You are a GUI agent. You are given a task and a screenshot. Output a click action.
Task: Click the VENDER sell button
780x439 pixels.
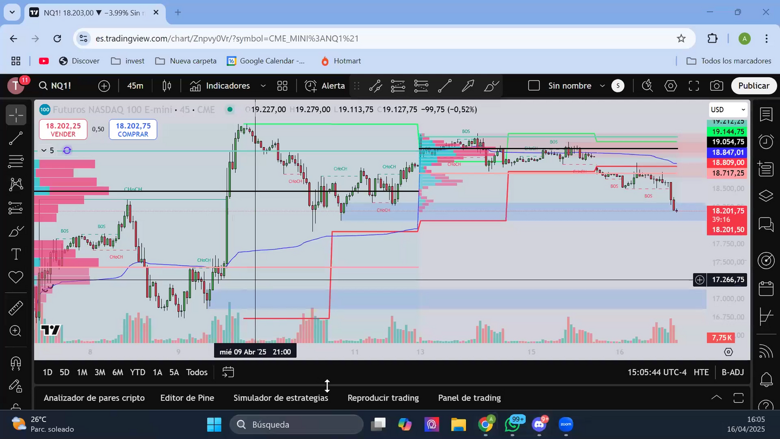63,130
